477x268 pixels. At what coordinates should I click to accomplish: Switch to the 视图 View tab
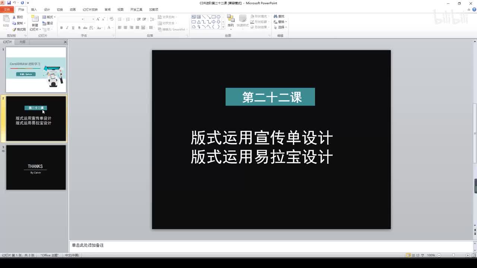point(120,10)
